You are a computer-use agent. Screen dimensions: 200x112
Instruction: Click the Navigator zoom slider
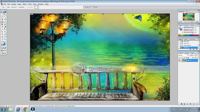(x=192, y=22)
